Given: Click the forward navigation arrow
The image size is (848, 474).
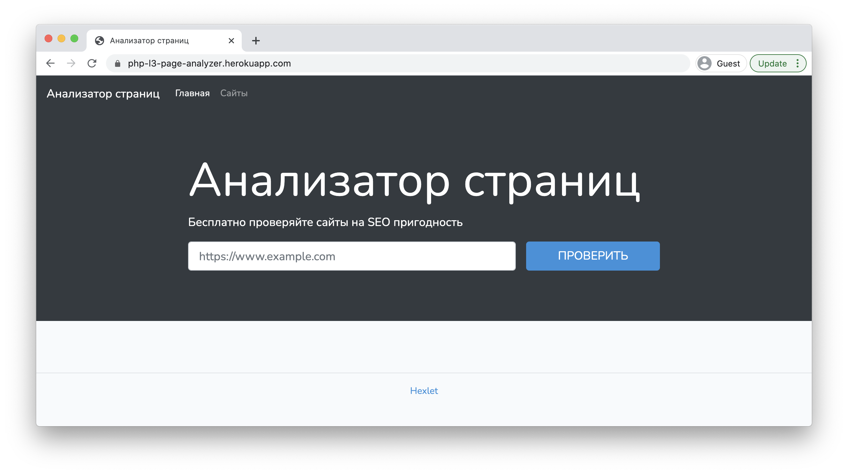Looking at the screenshot, I should pyautogui.click(x=71, y=63).
